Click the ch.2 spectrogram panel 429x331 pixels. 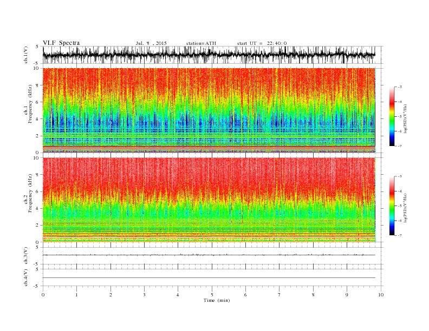(209, 200)
